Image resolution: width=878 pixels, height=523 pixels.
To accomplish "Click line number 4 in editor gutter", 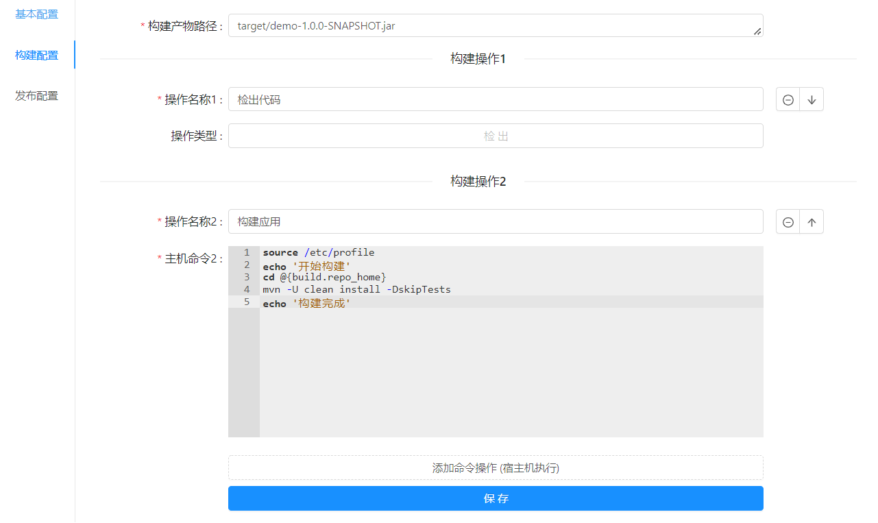I will [x=247, y=289].
